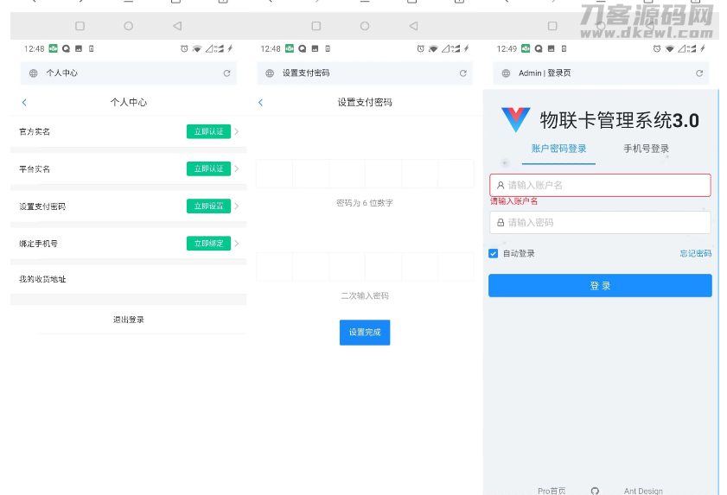Reload the Admin 登录页 browser page

tap(699, 73)
